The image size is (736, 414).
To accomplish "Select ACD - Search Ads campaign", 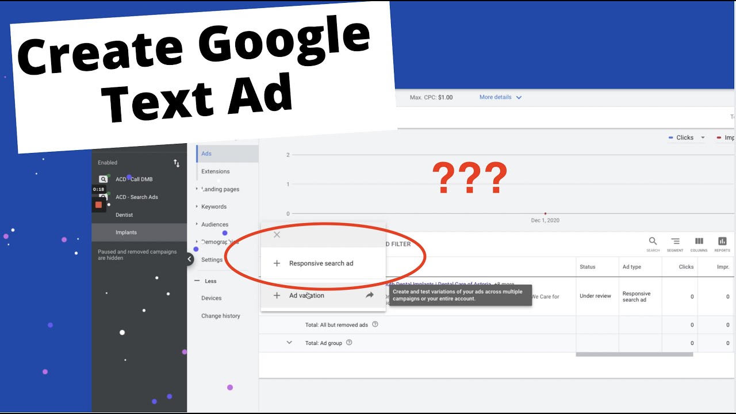I will pyautogui.click(x=137, y=197).
